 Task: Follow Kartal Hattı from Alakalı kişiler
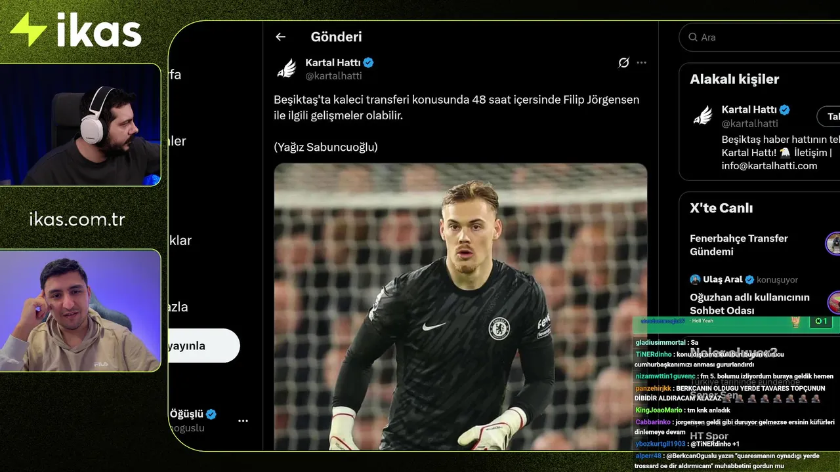(829, 116)
